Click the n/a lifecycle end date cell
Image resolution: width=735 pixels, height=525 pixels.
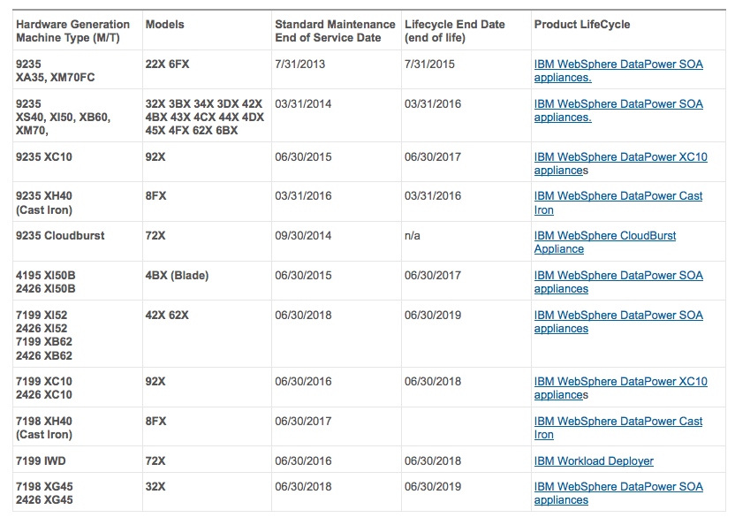(411, 236)
